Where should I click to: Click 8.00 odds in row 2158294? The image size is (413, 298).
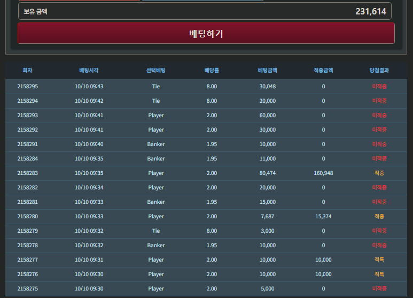coord(212,101)
